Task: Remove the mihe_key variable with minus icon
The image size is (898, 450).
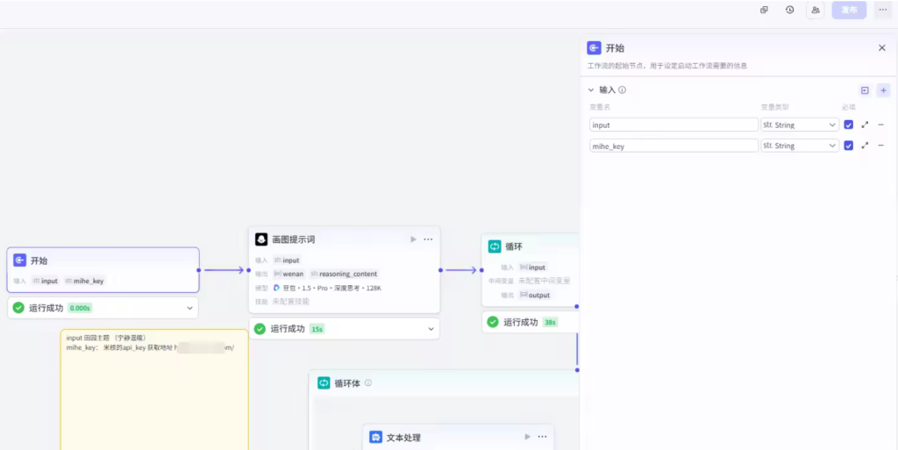Action: [x=880, y=146]
